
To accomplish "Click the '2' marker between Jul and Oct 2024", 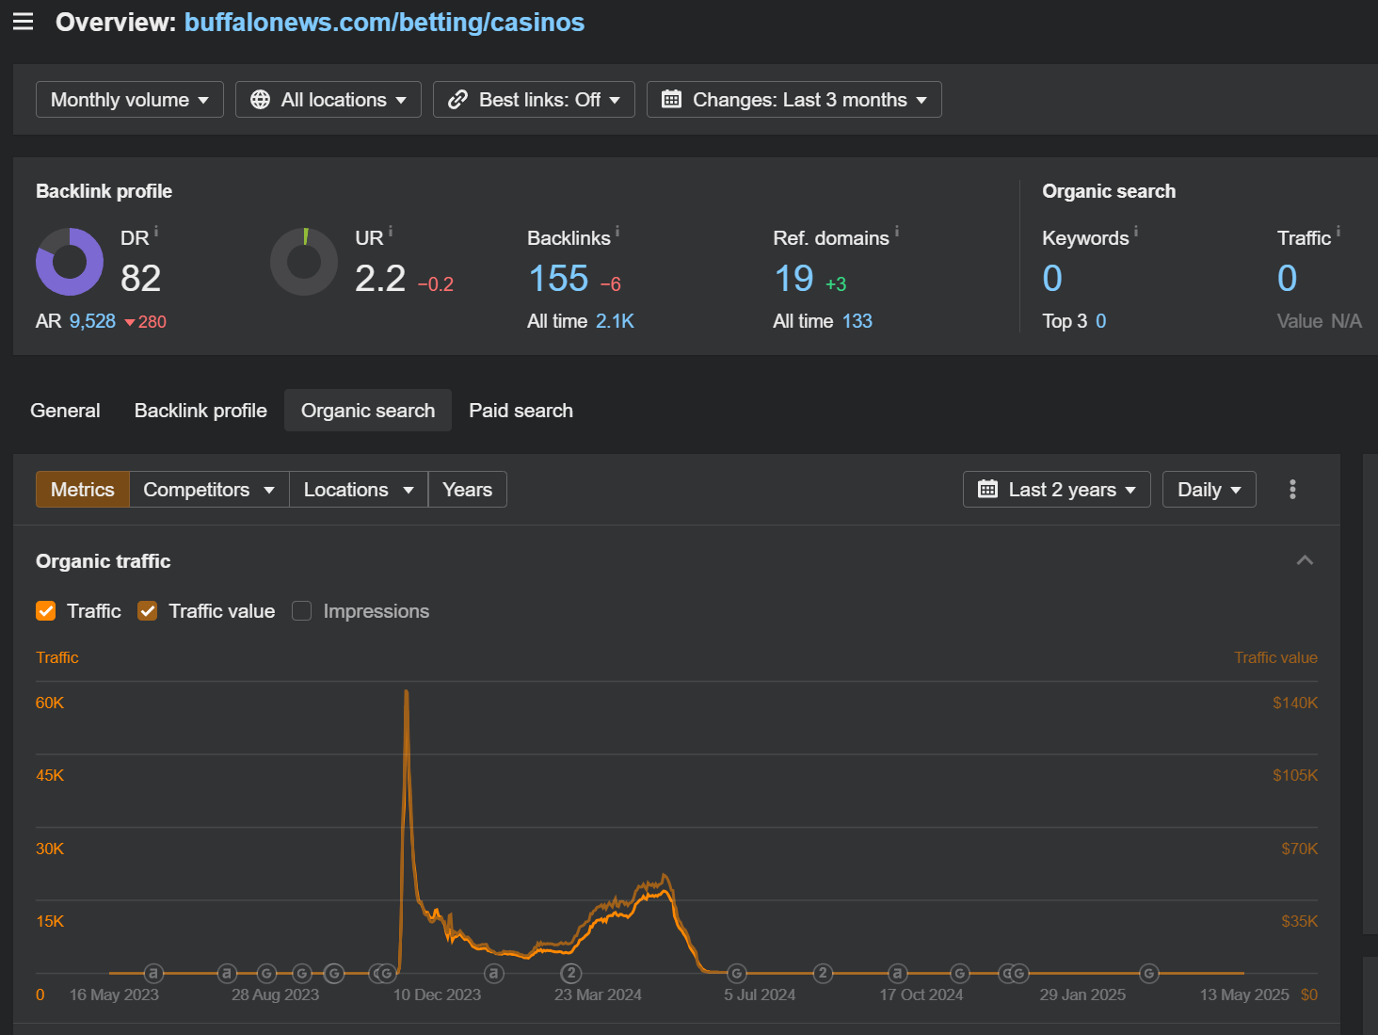I will tap(823, 973).
